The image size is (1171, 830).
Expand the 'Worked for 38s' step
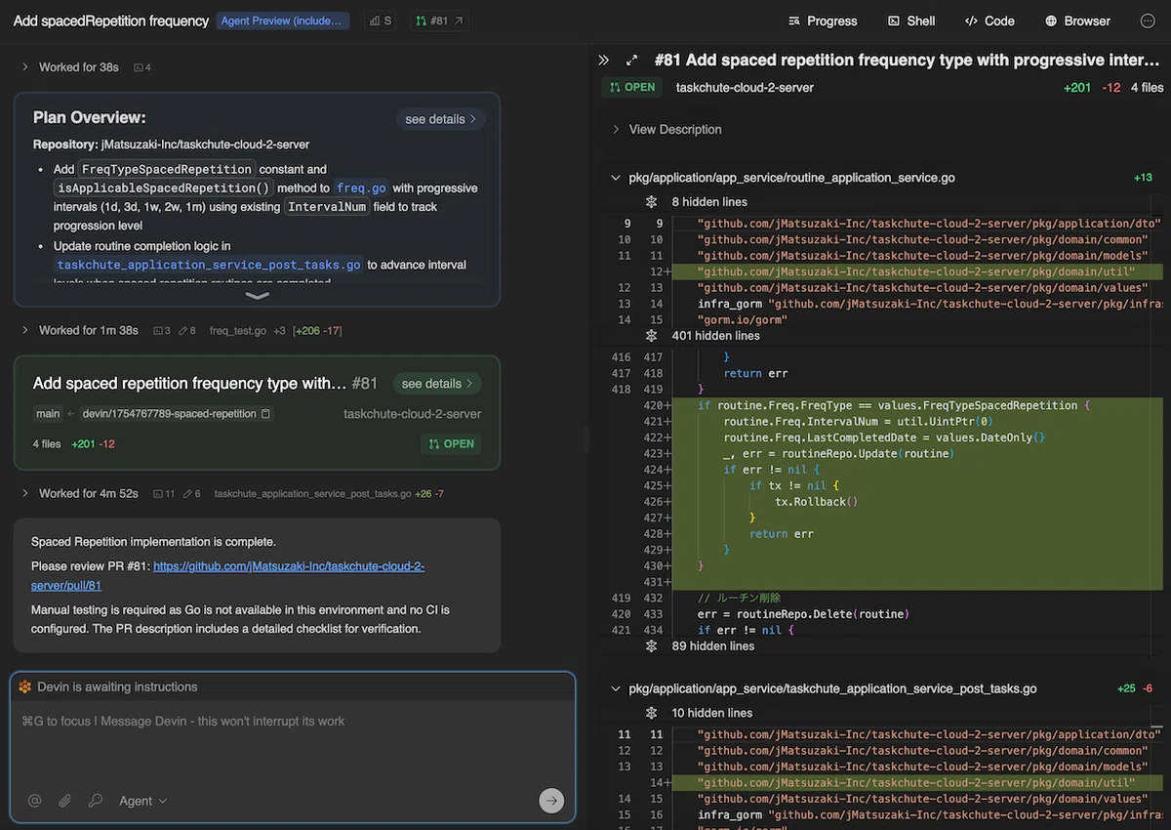[69, 67]
